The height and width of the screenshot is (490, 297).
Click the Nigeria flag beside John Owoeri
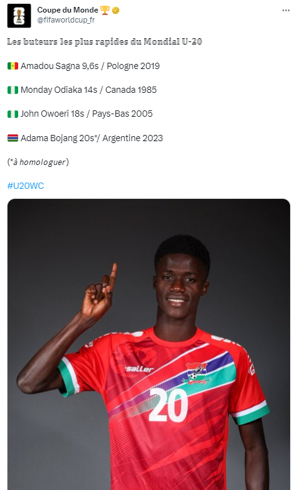13,114
